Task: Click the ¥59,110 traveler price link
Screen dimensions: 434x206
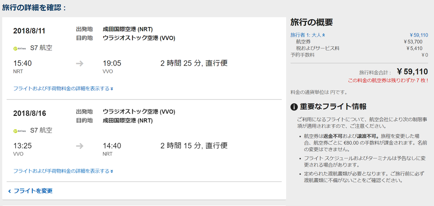Action: (x=419, y=35)
